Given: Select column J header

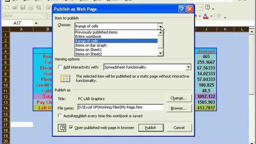Looking at the screenshot, I should click(x=206, y=29).
